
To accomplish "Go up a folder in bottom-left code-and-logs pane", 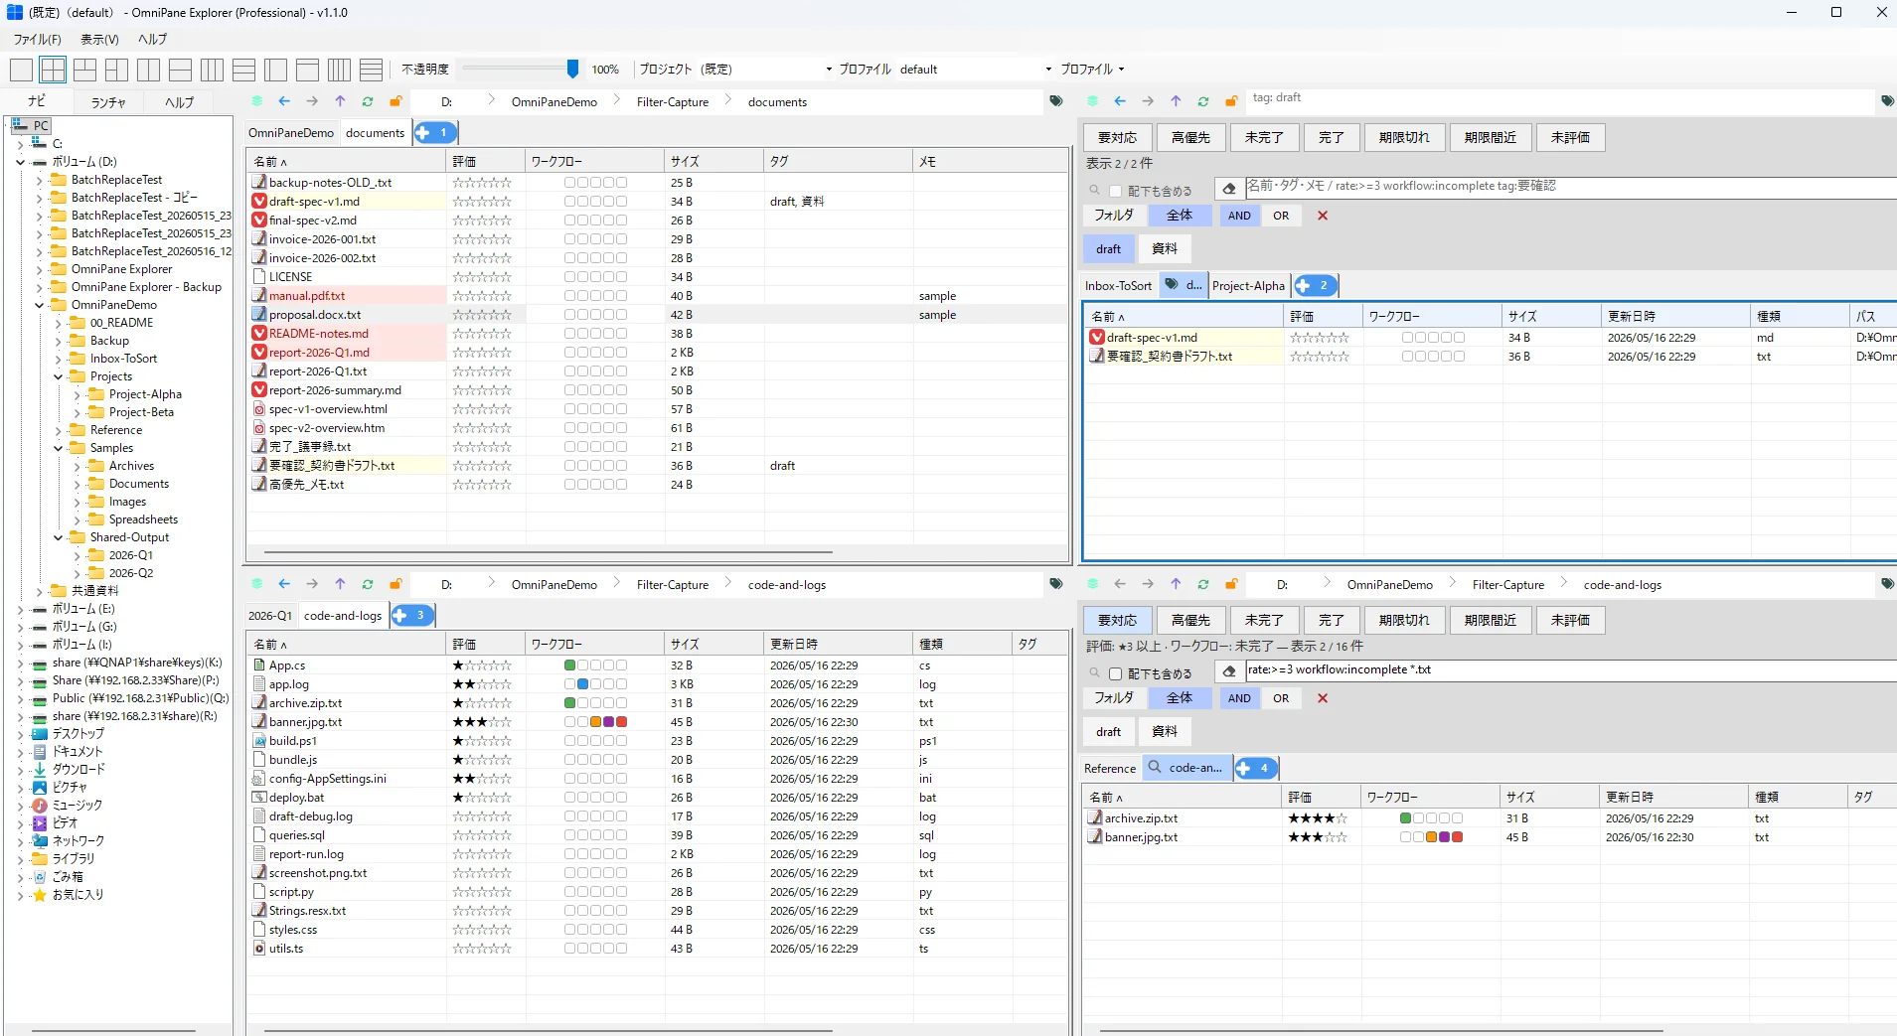I will click(340, 584).
